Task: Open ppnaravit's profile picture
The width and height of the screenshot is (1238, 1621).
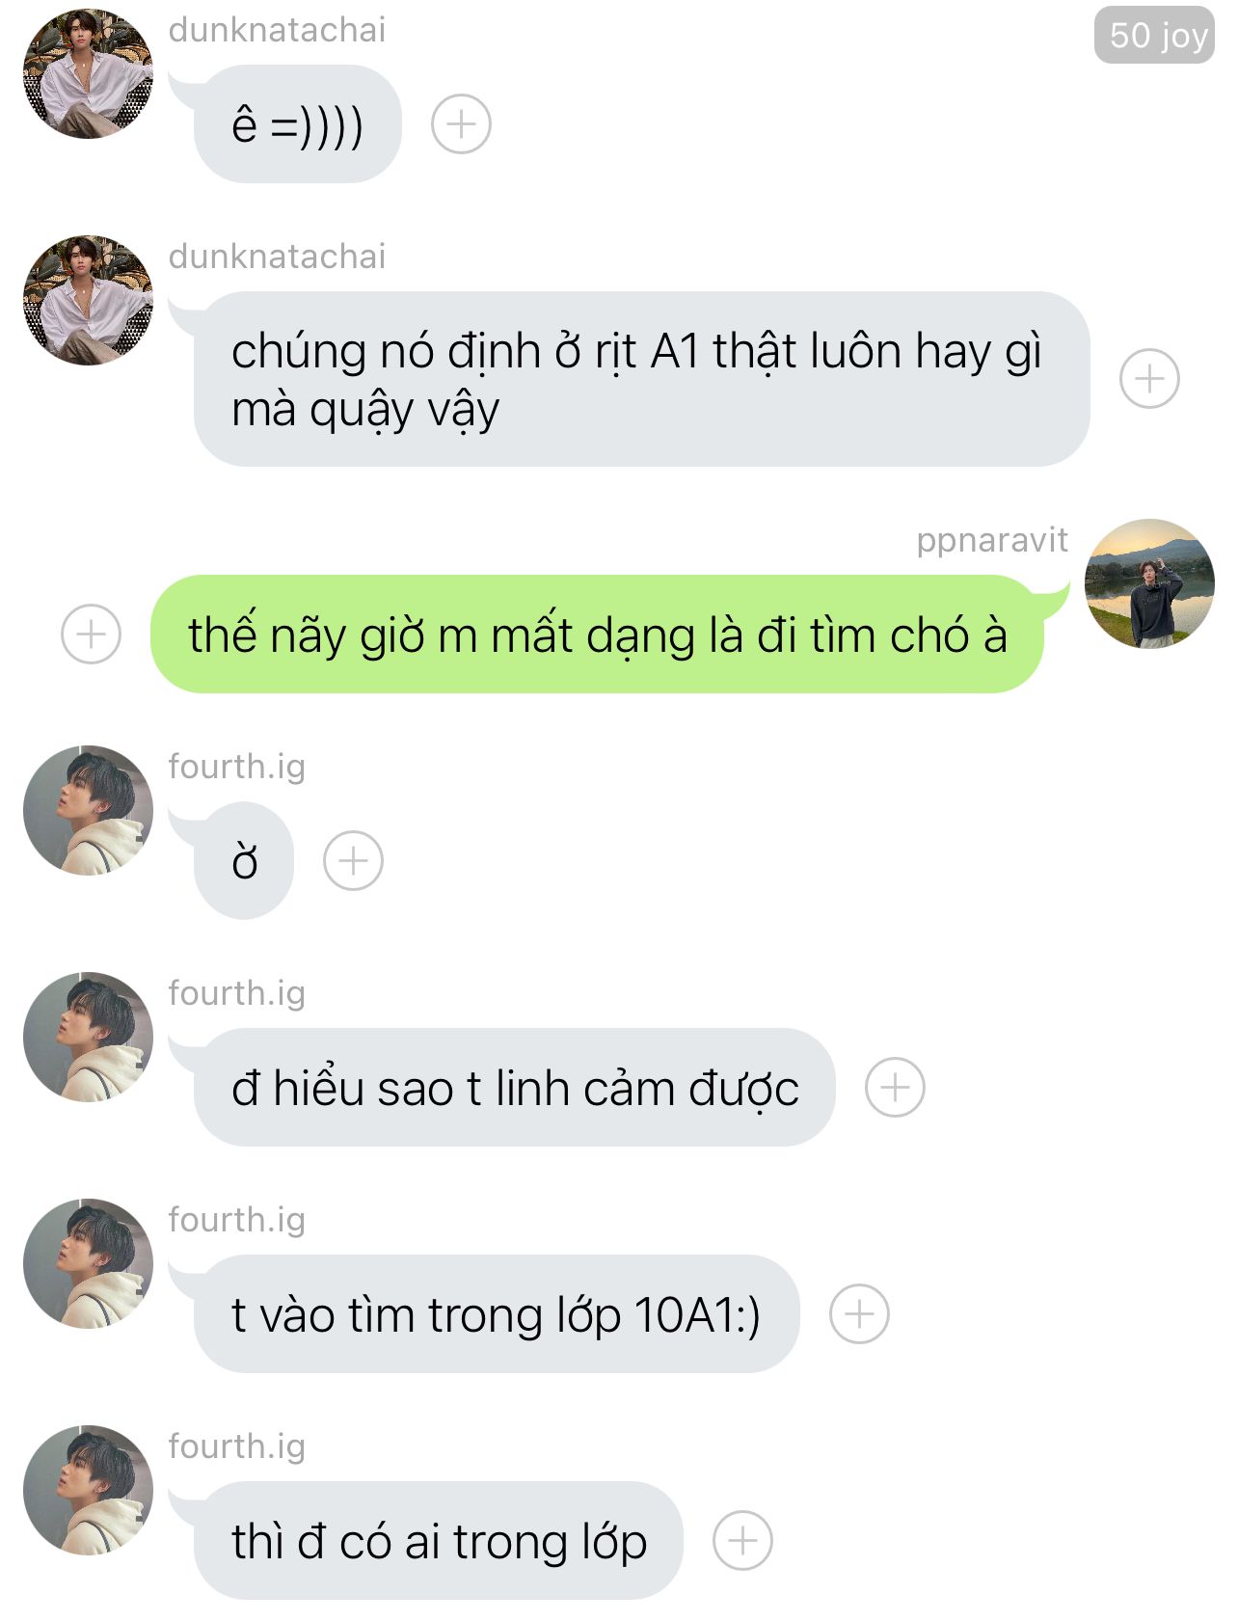Action: click(x=1149, y=584)
